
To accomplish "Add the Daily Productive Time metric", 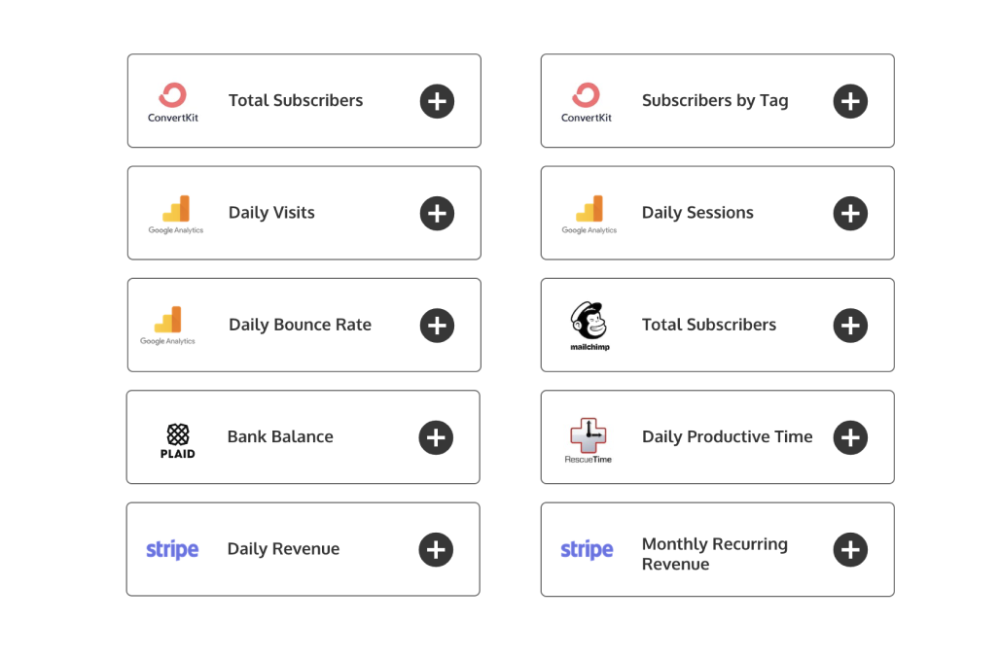I will tap(850, 437).
